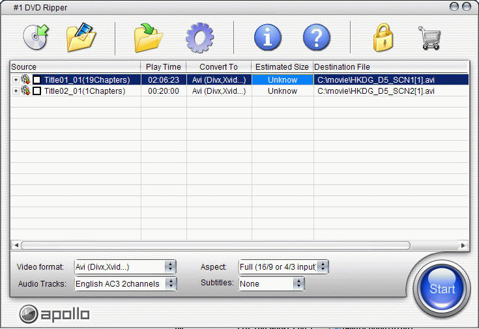
Task: Expand the Title01_01 tree node
Action: [x=16, y=80]
